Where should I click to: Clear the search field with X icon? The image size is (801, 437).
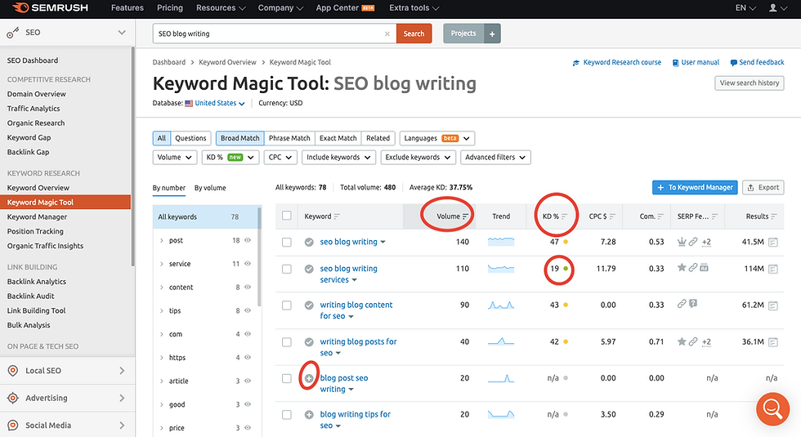(387, 33)
